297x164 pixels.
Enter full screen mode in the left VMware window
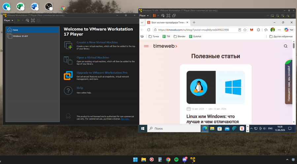coord(33,20)
